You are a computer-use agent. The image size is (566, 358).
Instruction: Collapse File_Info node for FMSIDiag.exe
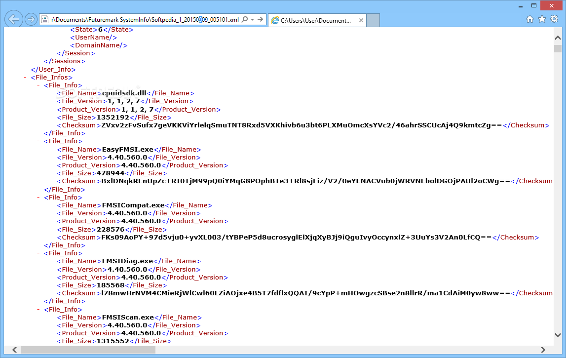point(38,253)
